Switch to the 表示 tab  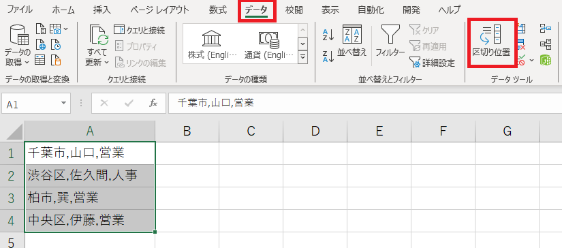coord(330,10)
